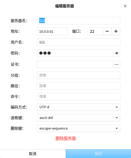Save the server with the 保存 button
Screen dimensions: 131x158
click(98, 154)
